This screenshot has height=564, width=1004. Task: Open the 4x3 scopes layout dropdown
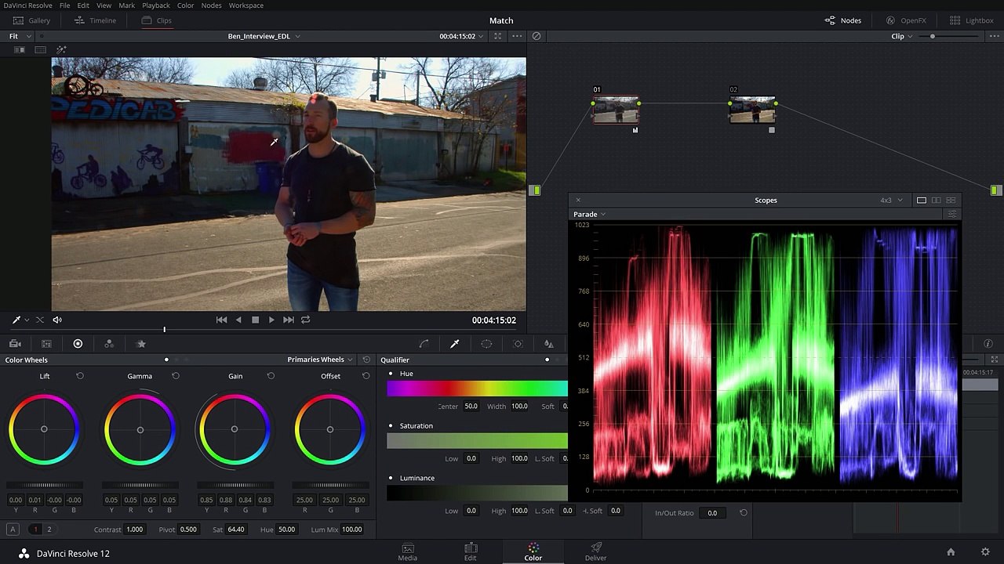(891, 201)
